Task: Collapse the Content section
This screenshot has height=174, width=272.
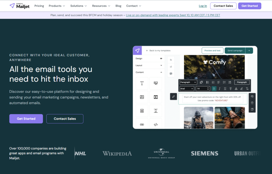Action: tap(149, 72)
